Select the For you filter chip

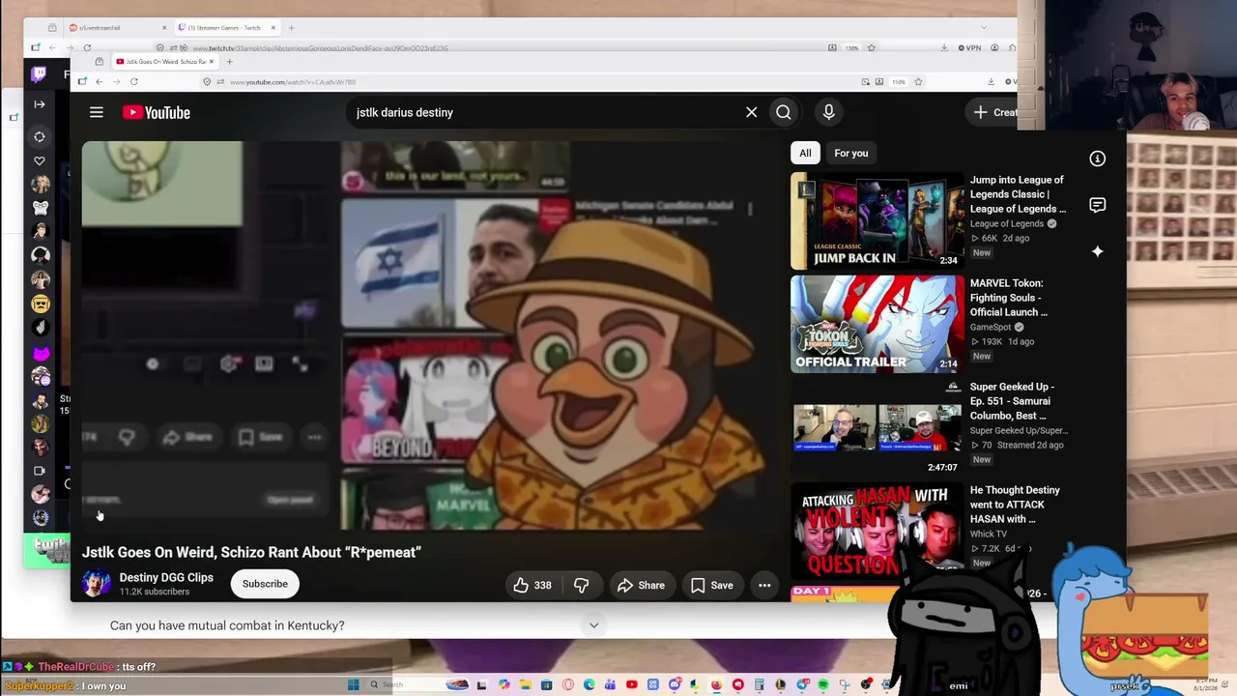pos(851,153)
